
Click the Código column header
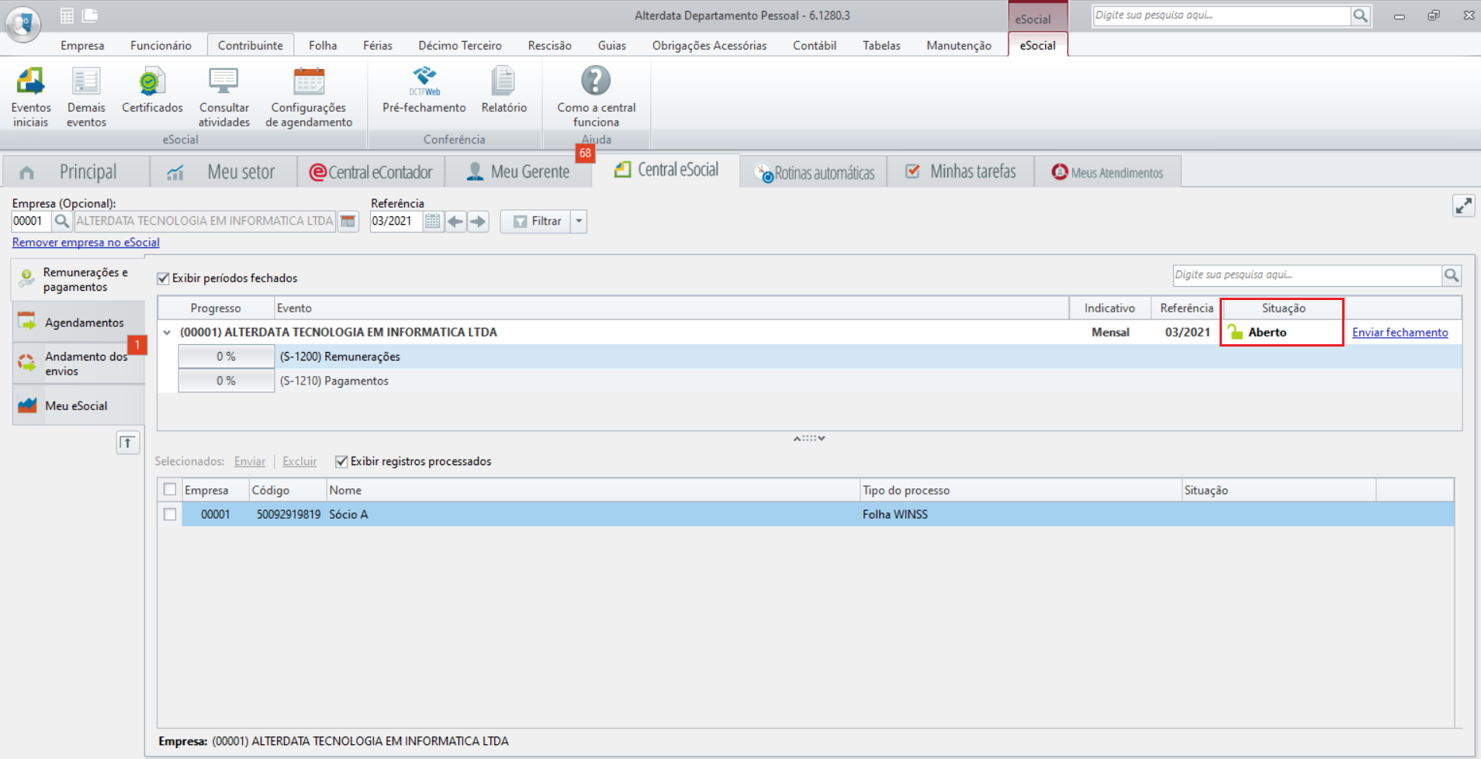pyautogui.click(x=287, y=490)
